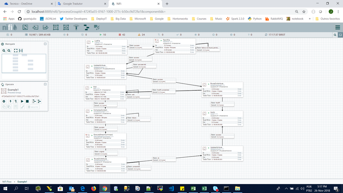The image size is (343, 193).
Task: Collapse the Navigate panel
Action: (45, 44)
